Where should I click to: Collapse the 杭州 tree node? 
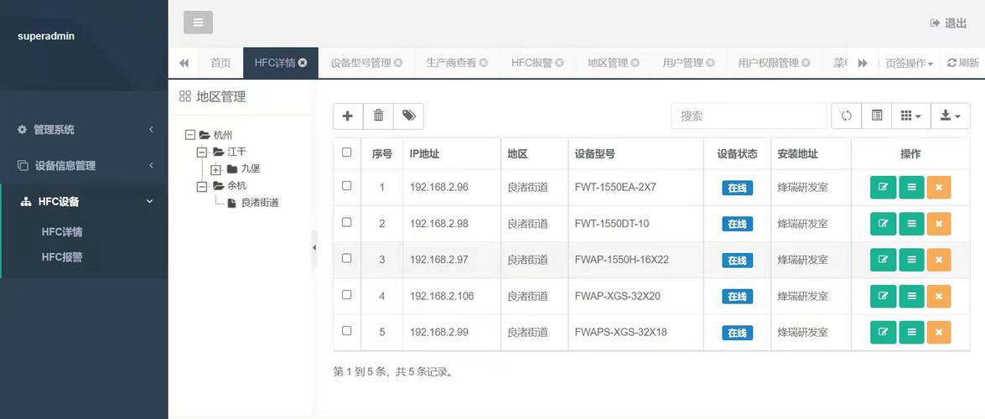click(x=190, y=135)
